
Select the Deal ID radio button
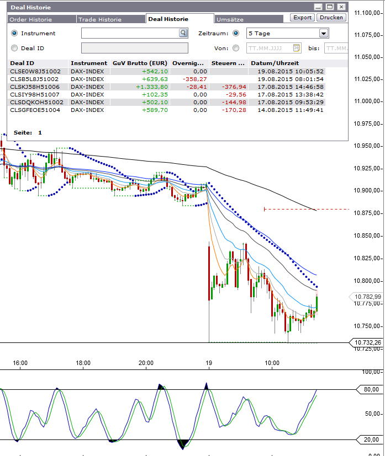[14, 48]
